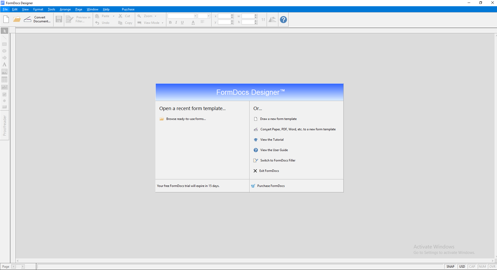Toggle Bold formatting button
The width and height of the screenshot is (497, 270).
170,23
